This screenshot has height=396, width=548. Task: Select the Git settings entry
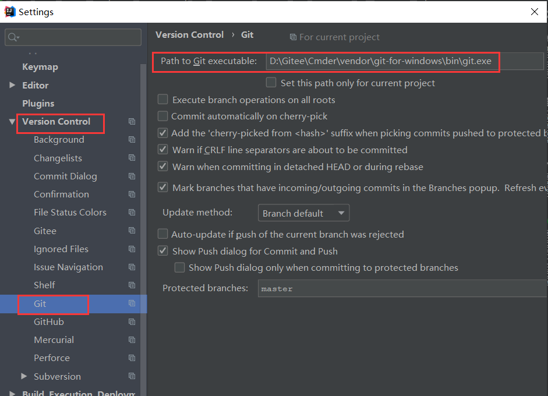[40, 303]
